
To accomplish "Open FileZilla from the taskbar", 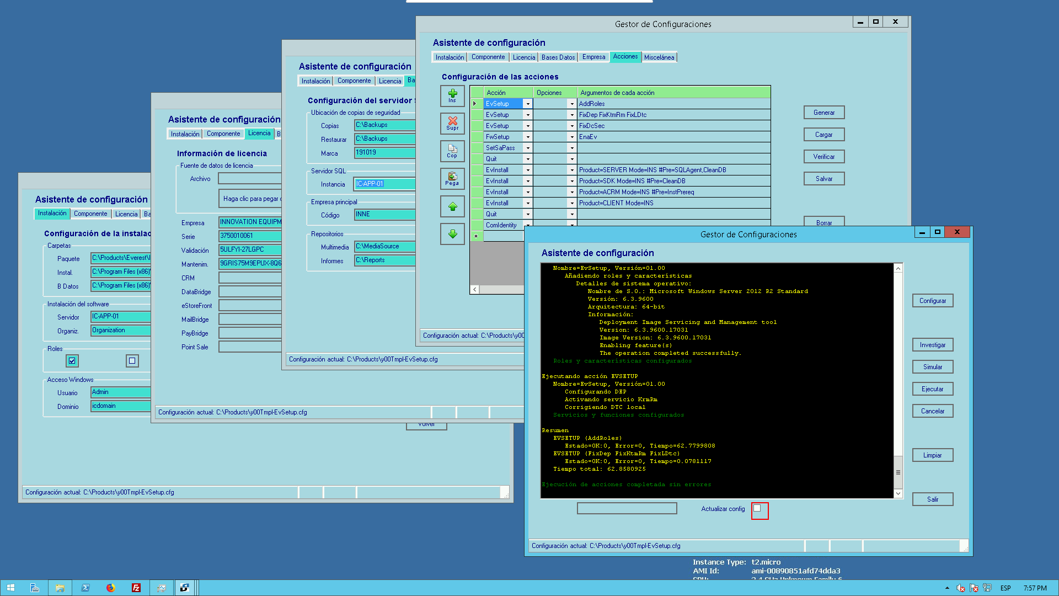I will (x=136, y=588).
